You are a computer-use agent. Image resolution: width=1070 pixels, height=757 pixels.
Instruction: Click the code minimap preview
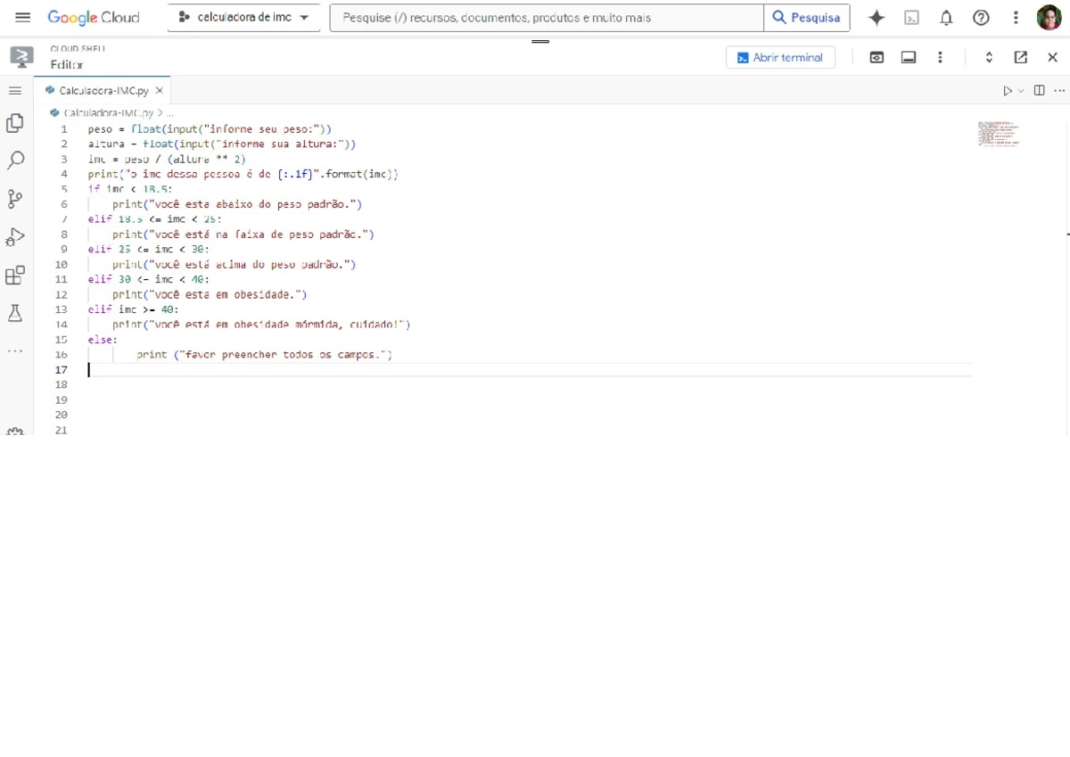(x=999, y=134)
